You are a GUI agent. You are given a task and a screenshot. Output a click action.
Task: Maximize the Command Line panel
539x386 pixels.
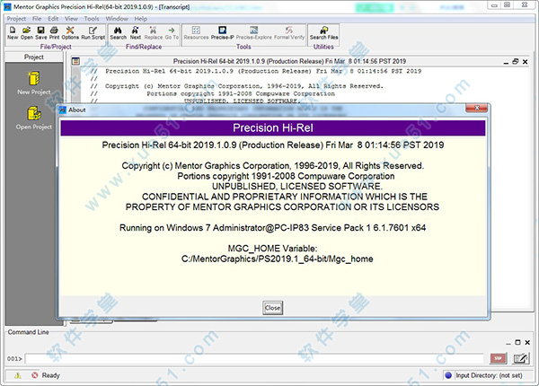point(517,342)
